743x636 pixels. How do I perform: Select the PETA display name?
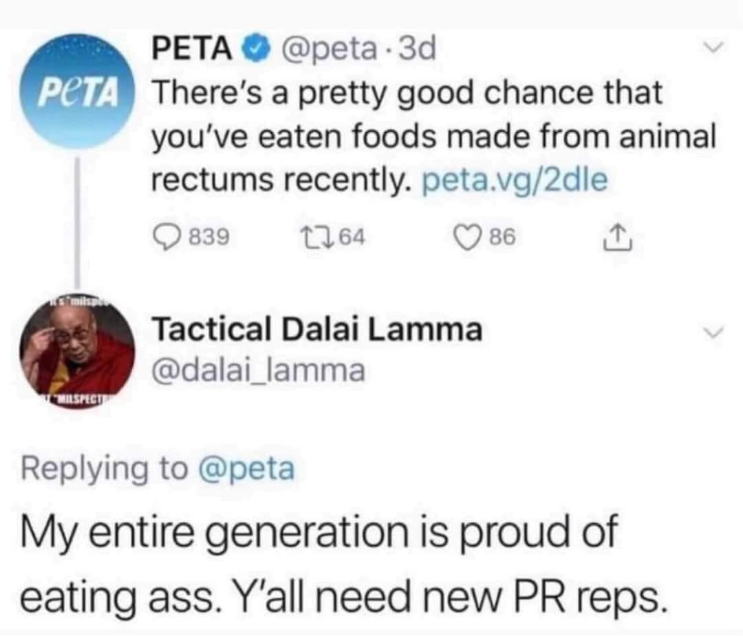click(192, 50)
